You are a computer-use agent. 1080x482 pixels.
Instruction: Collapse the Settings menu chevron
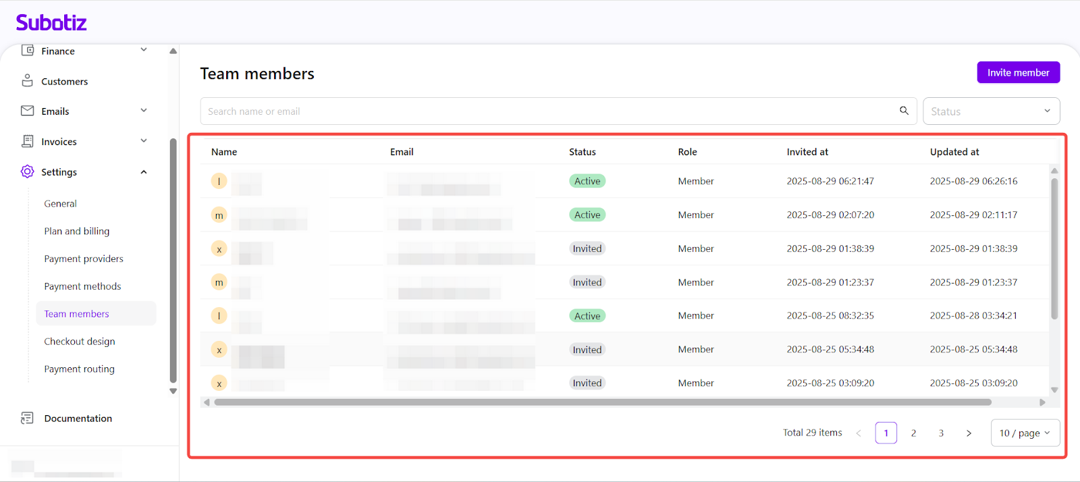coord(144,172)
